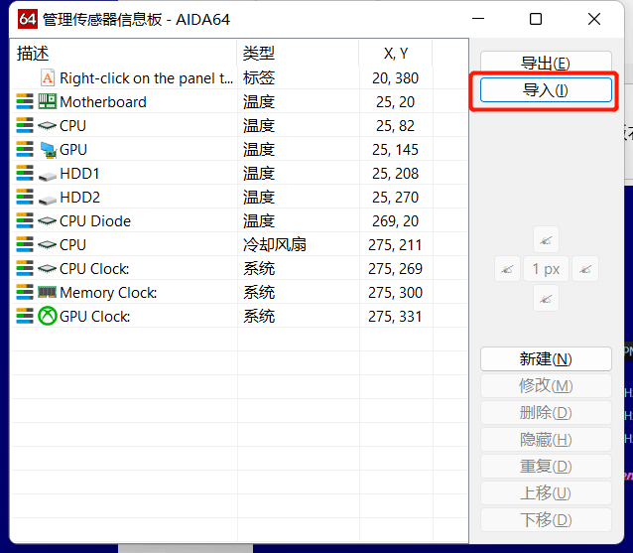Maximize the AIDA64 sensor panel manager window

pyautogui.click(x=536, y=19)
